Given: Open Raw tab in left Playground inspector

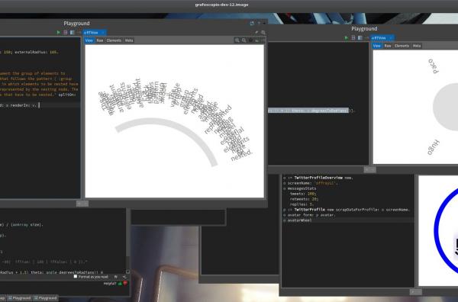Looking at the screenshot, I should 100,40.
